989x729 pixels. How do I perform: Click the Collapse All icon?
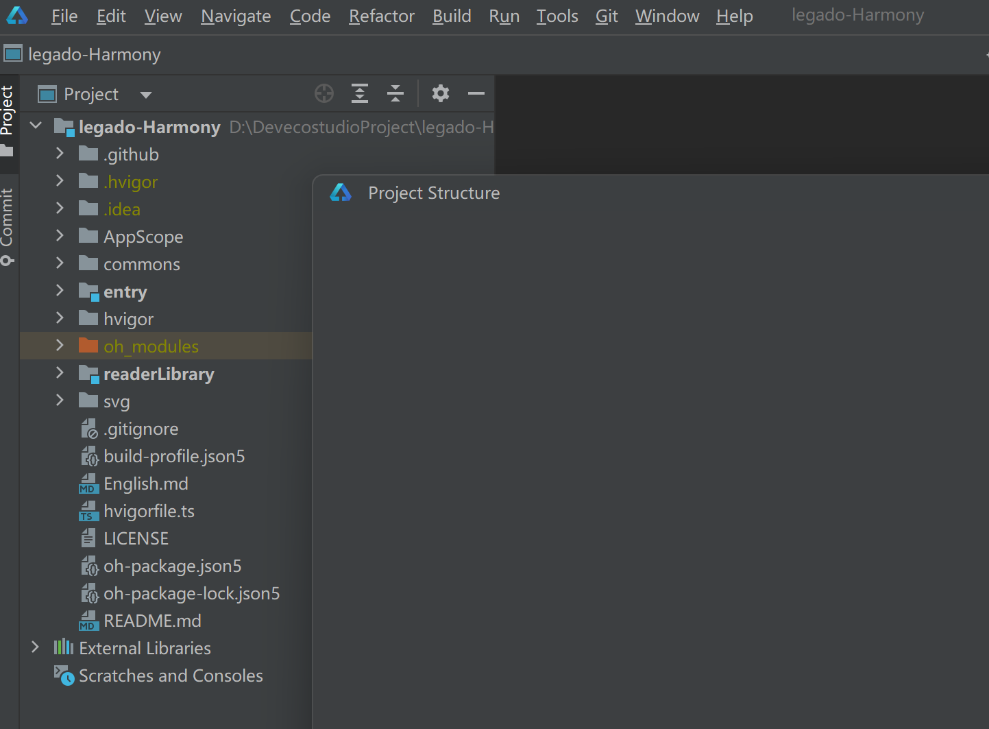click(x=395, y=93)
